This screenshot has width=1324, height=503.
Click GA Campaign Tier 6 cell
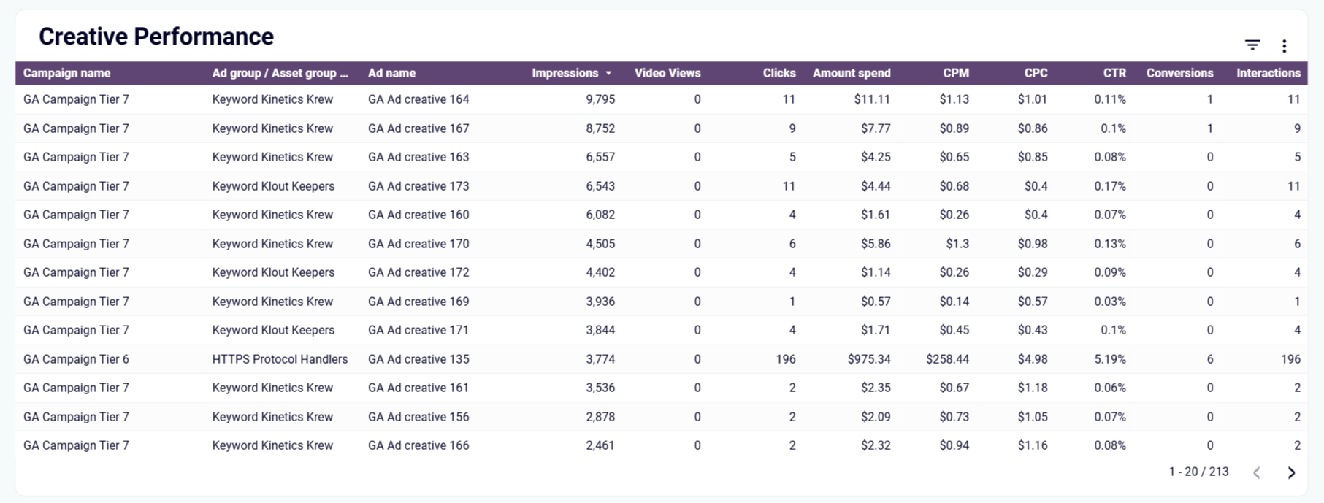tap(76, 359)
